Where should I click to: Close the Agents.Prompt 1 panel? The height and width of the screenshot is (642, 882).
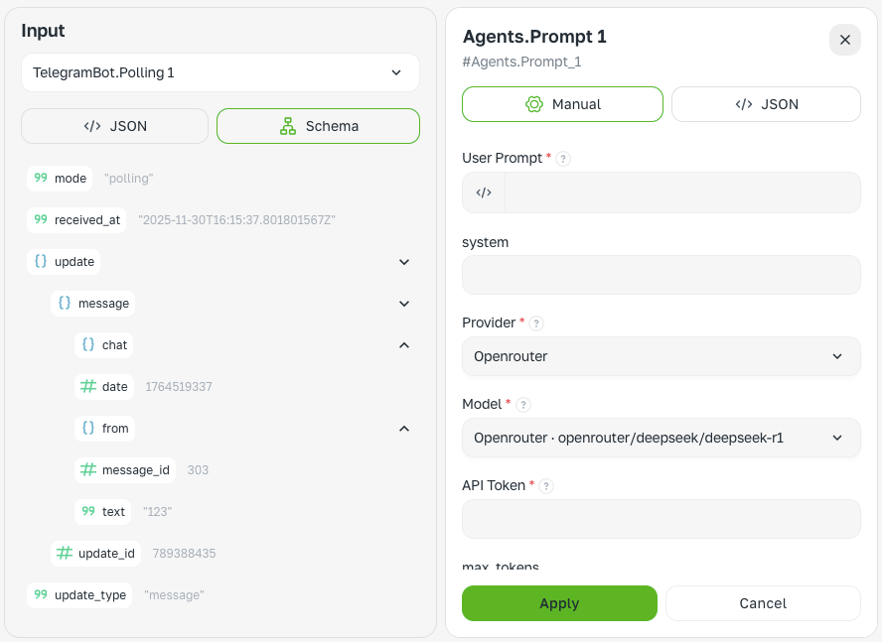[845, 40]
